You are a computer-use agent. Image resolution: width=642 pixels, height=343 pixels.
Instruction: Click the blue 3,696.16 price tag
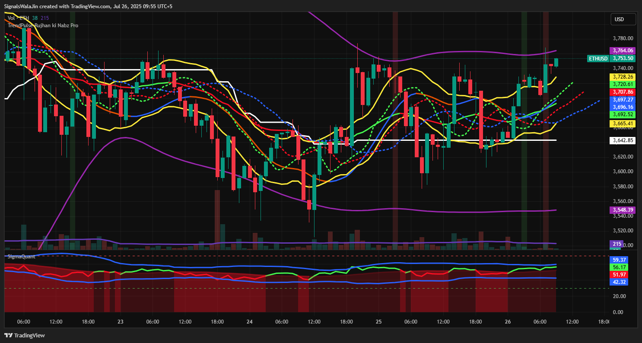pos(623,107)
